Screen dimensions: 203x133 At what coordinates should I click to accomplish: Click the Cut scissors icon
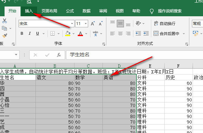5,21
